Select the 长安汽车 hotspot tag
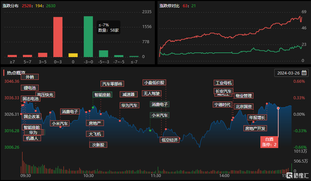 (224, 91)
